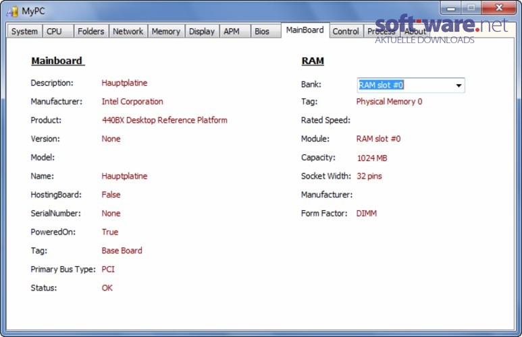The height and width of the screenshot is (337, 522).
Task: Click the PCI primary bus type value
Action: pyautogui.click(x=108, y=269)
